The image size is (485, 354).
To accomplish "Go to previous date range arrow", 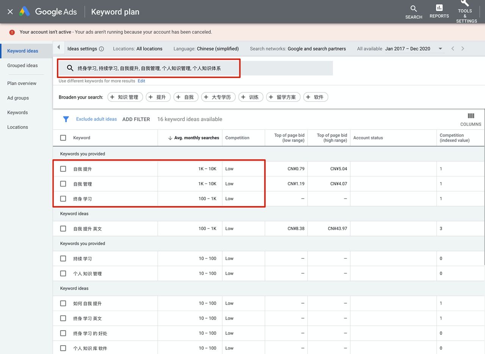I will (x=452, y=49).
